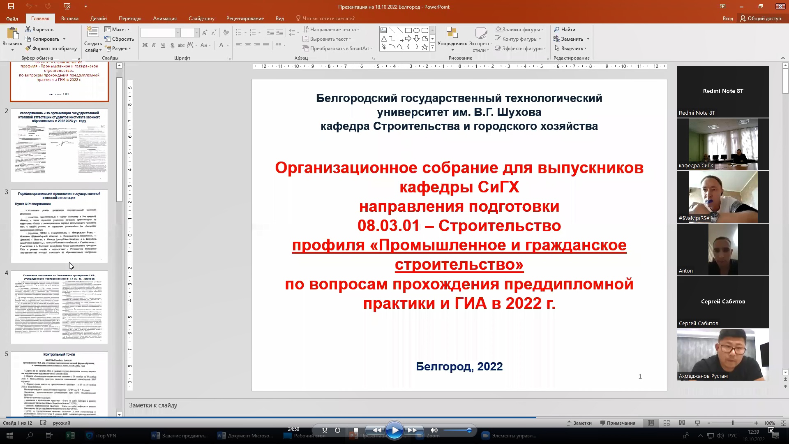
Task: Decrease font size with the small A icon
Action: click(x=214, y=32)
